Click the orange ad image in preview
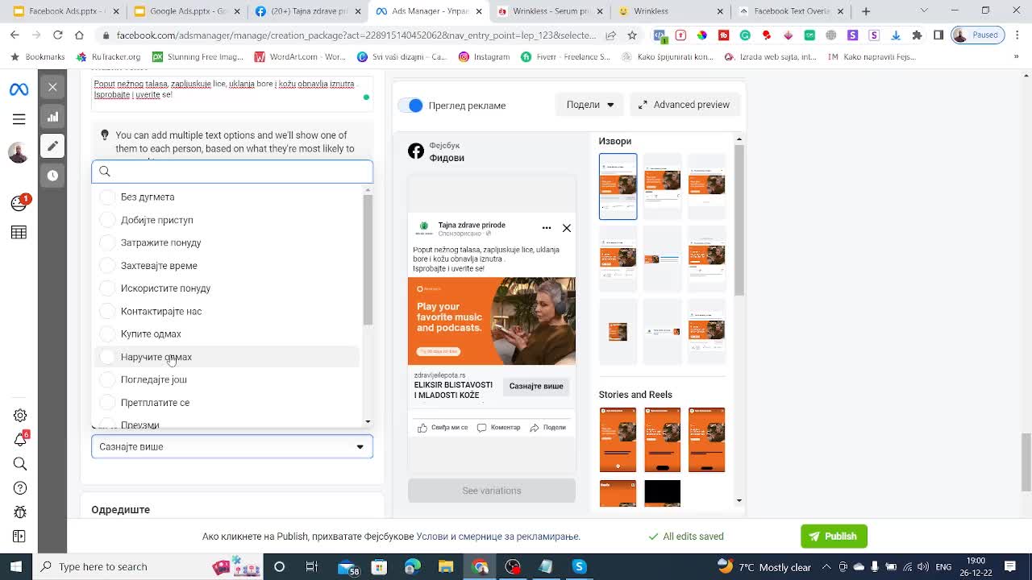1032x580 pixels. point(492,321)
